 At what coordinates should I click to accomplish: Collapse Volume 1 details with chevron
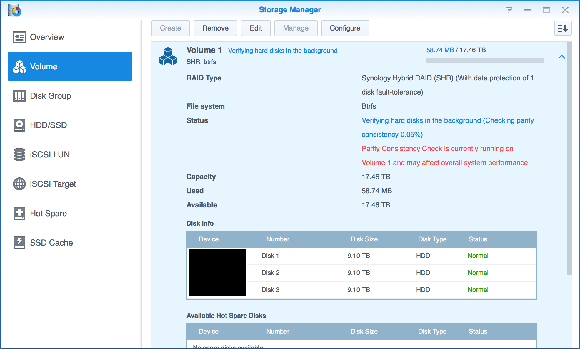pyautogui.click(x=561, y=57)
